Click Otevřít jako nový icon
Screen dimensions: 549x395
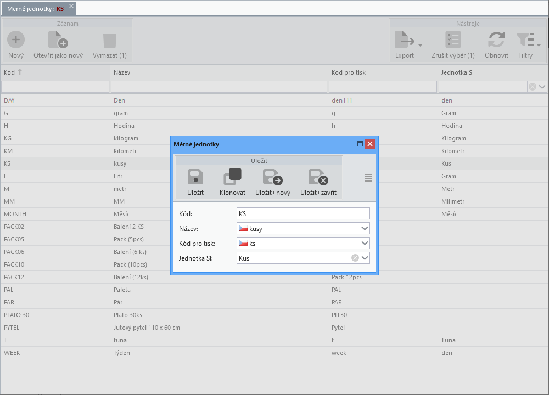point(58,39)
